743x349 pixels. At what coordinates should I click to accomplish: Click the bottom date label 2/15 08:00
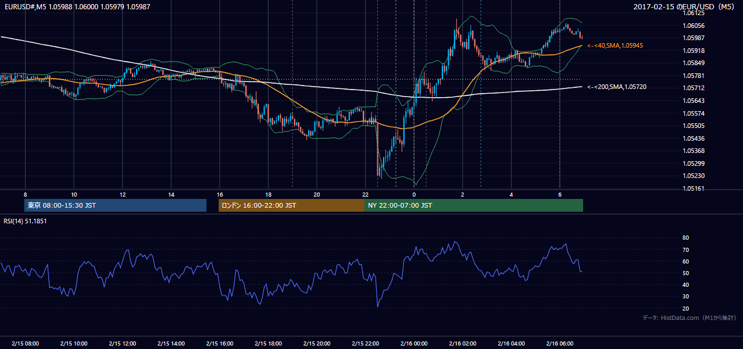(x=25, y=343)
